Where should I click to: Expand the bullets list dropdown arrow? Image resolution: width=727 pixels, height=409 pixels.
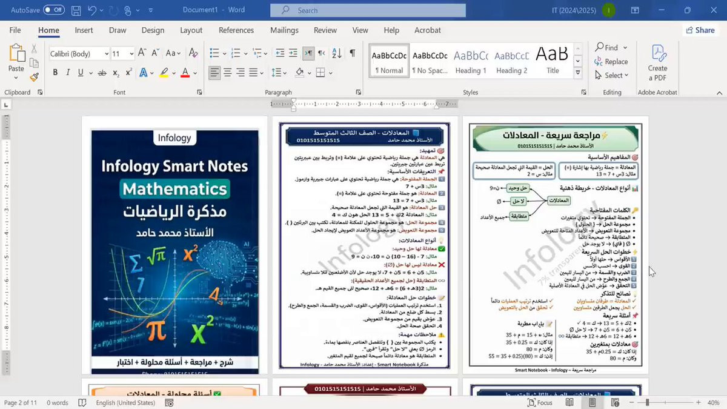[224, 53]
